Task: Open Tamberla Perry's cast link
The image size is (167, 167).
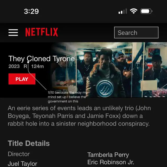Action: pyautogui.click(x=108, y=155)
